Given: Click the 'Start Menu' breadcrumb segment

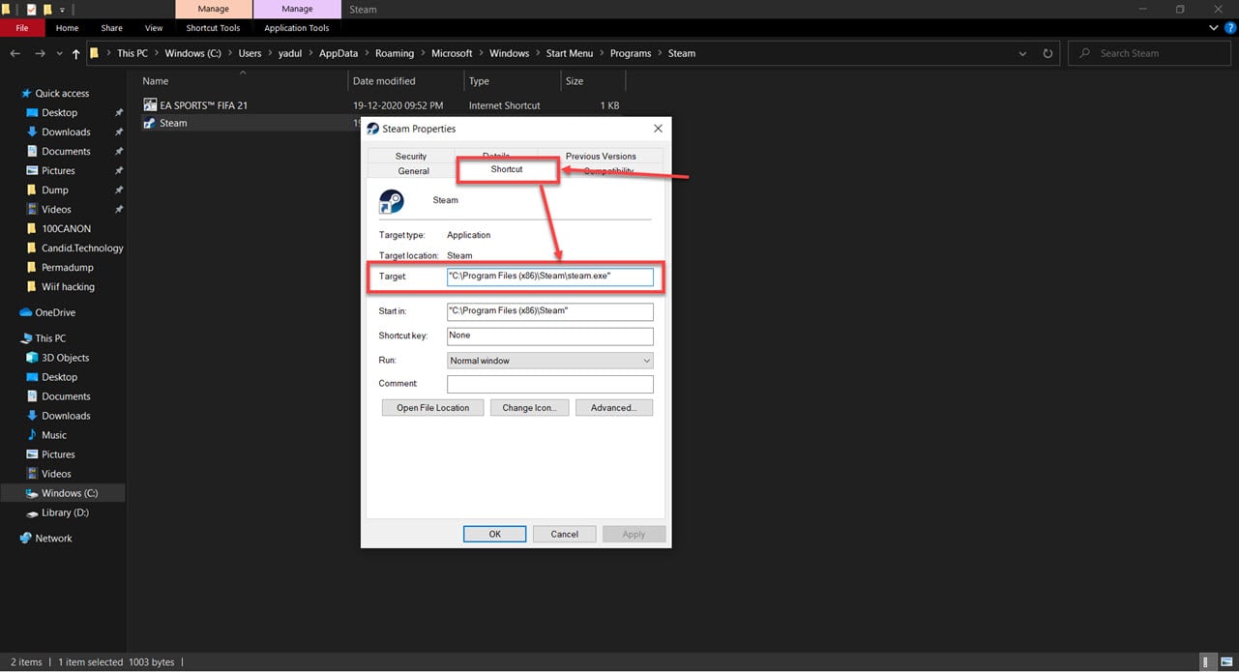Looking at the screenshot, I should click(x=570, y=53).
